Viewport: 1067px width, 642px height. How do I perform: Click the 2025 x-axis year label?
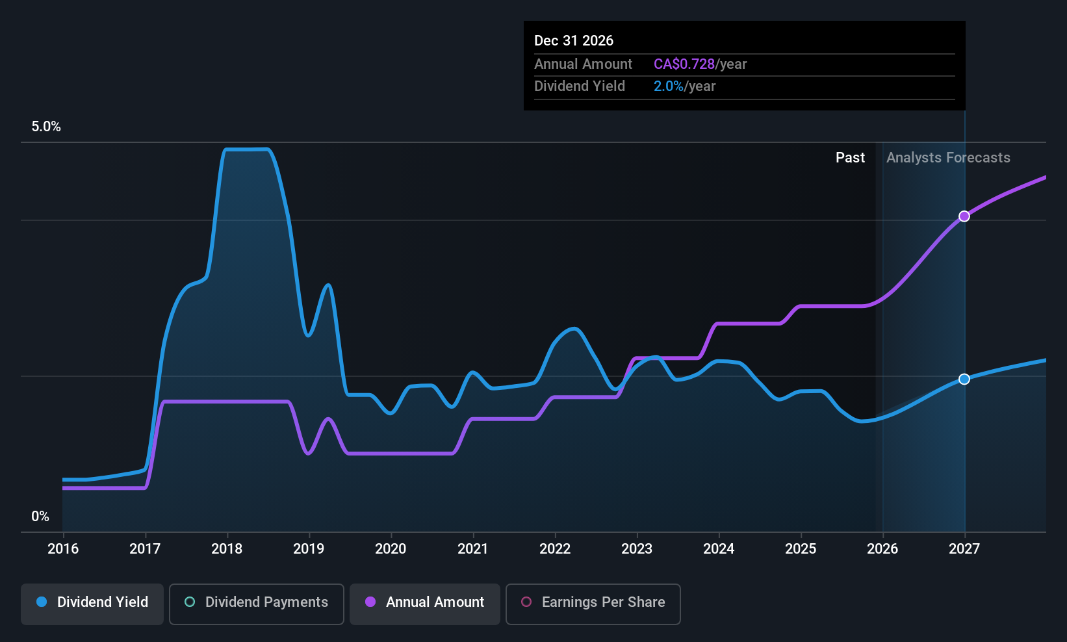click(x=801, y=549)
